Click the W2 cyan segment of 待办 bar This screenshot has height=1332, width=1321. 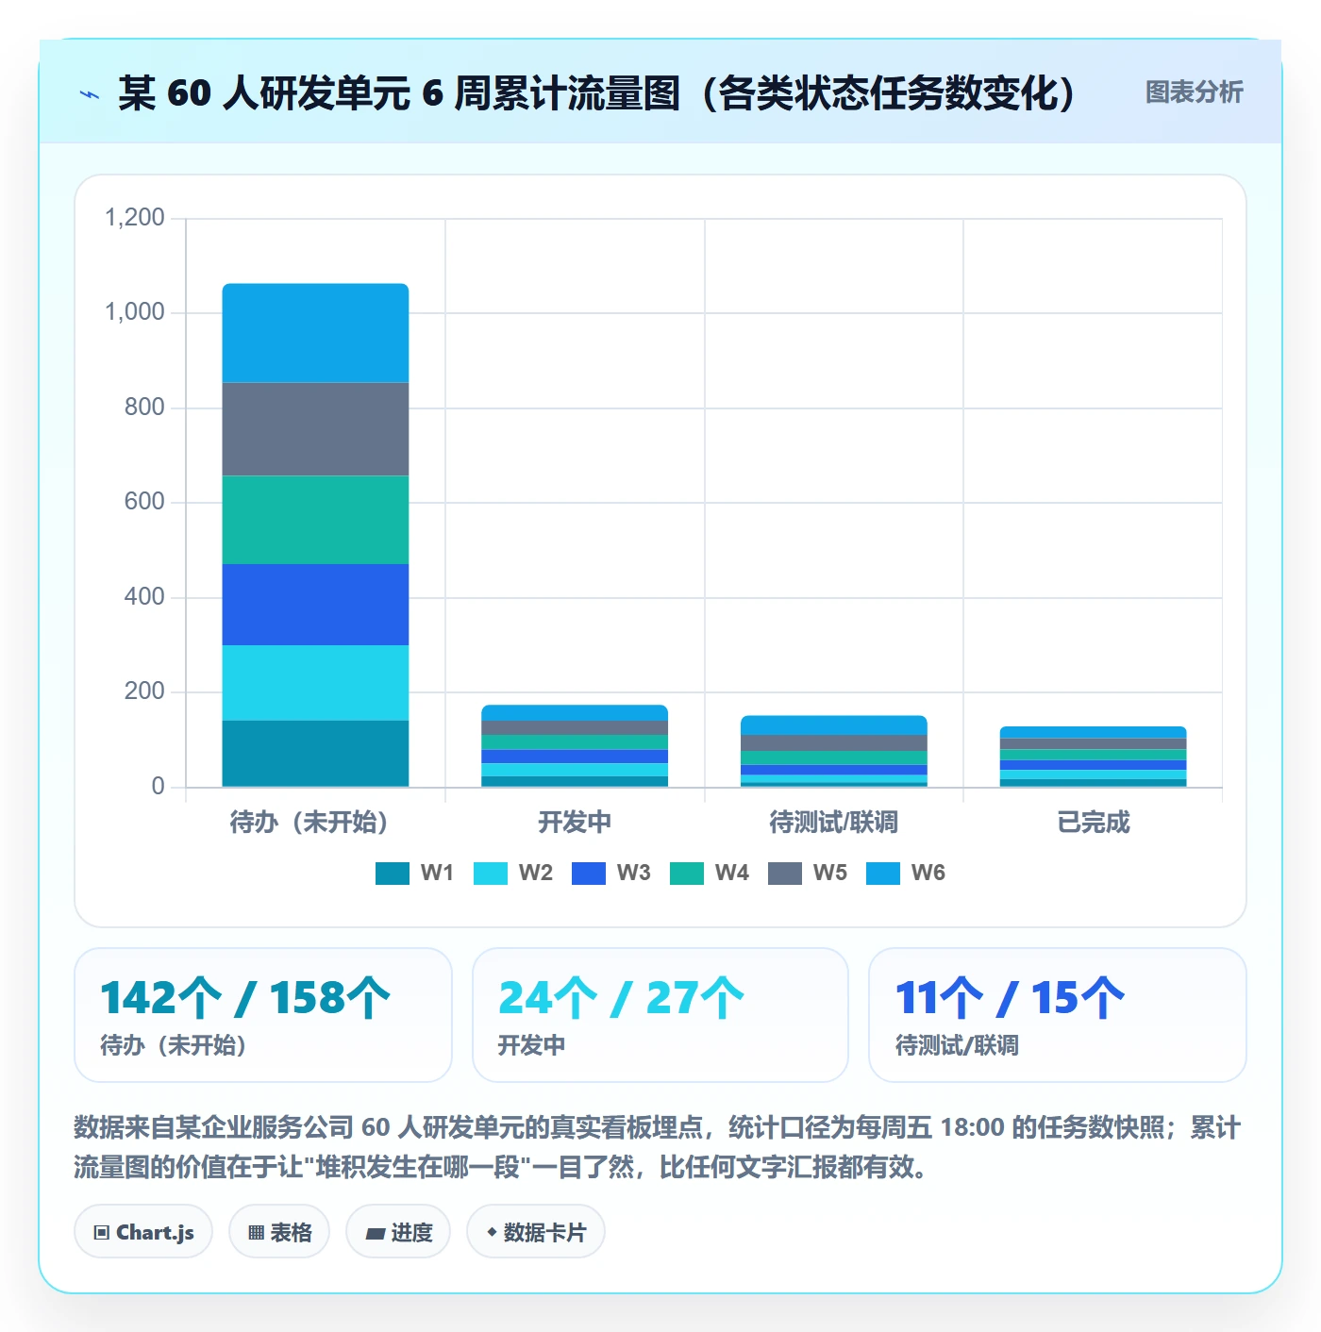click(315, 683)
